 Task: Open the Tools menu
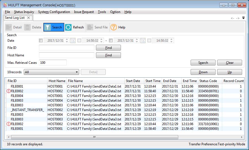(102, 12)
